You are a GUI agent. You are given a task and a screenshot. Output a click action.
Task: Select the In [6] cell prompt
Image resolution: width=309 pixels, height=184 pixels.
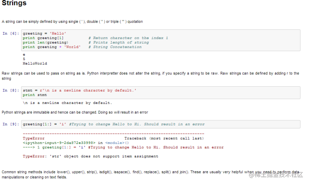[x=11, y=33]
